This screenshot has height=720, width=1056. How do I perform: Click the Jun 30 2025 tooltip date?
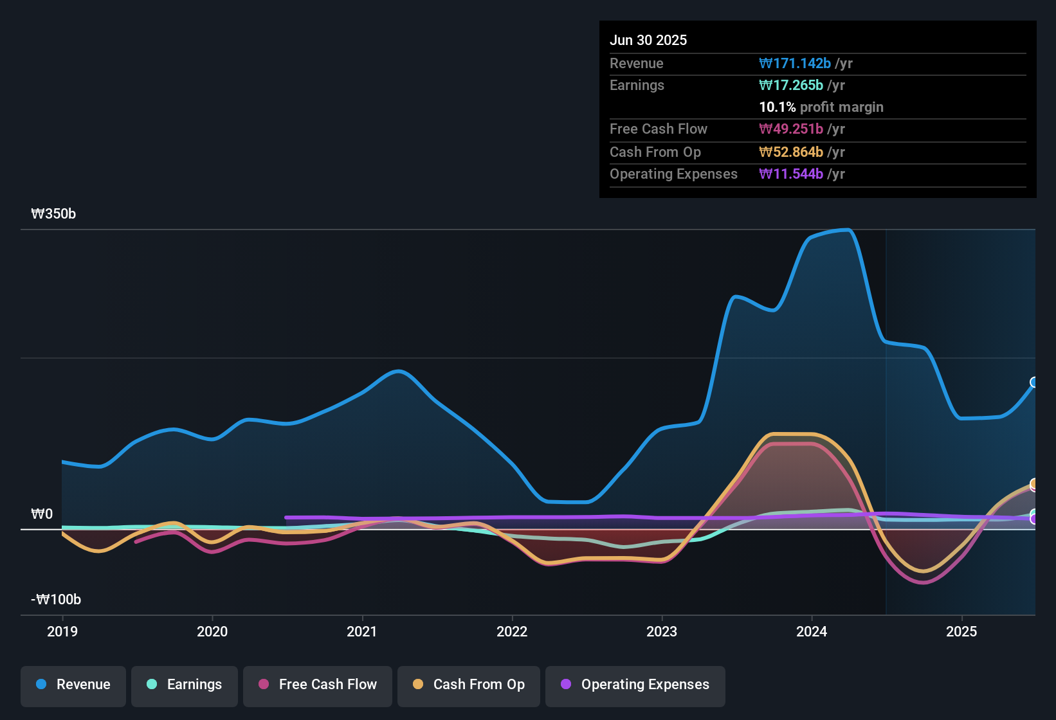coord(648,40)
